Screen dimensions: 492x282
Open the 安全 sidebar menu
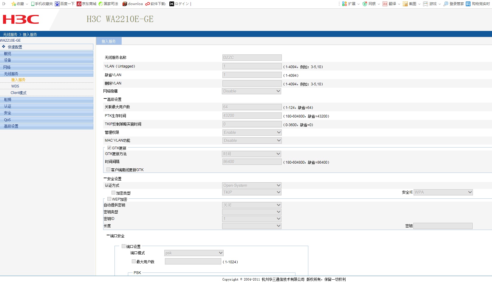click(x=47, y=113)
